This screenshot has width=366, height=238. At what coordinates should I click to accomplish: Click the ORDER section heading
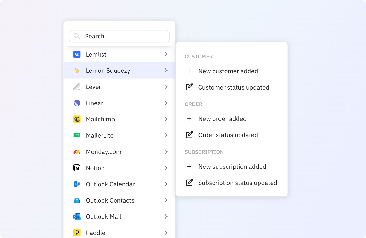(194, 104)
